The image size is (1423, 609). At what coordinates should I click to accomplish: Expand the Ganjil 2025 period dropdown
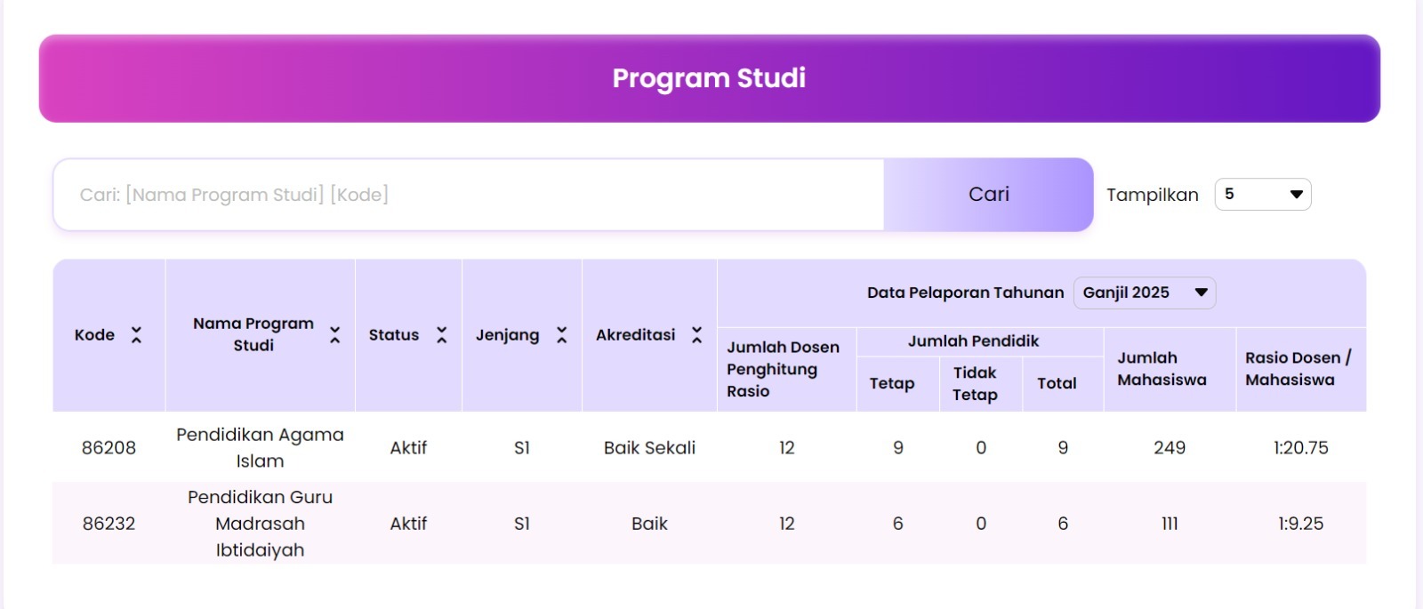click(x=1144, y=292)
